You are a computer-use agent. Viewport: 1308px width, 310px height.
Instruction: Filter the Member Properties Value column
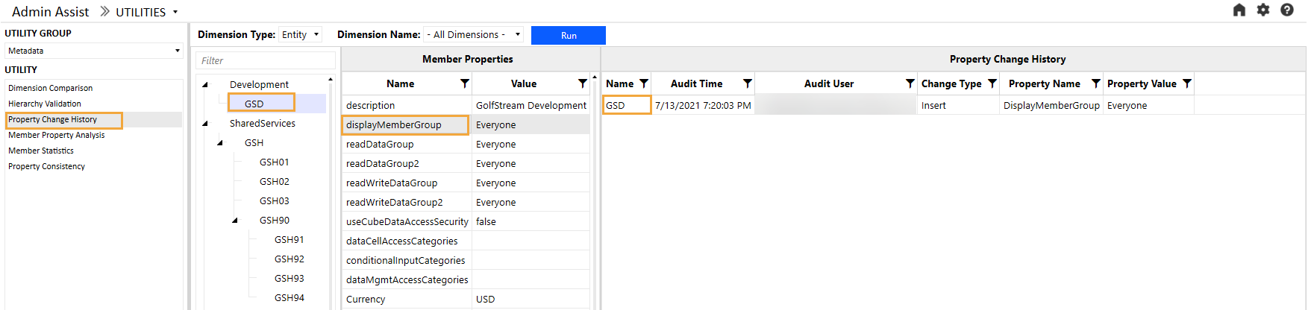click(582, 83)
